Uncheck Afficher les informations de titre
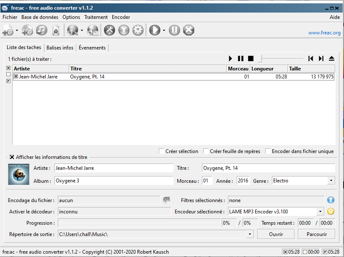The image size is (344, 257). coord(12,157)
